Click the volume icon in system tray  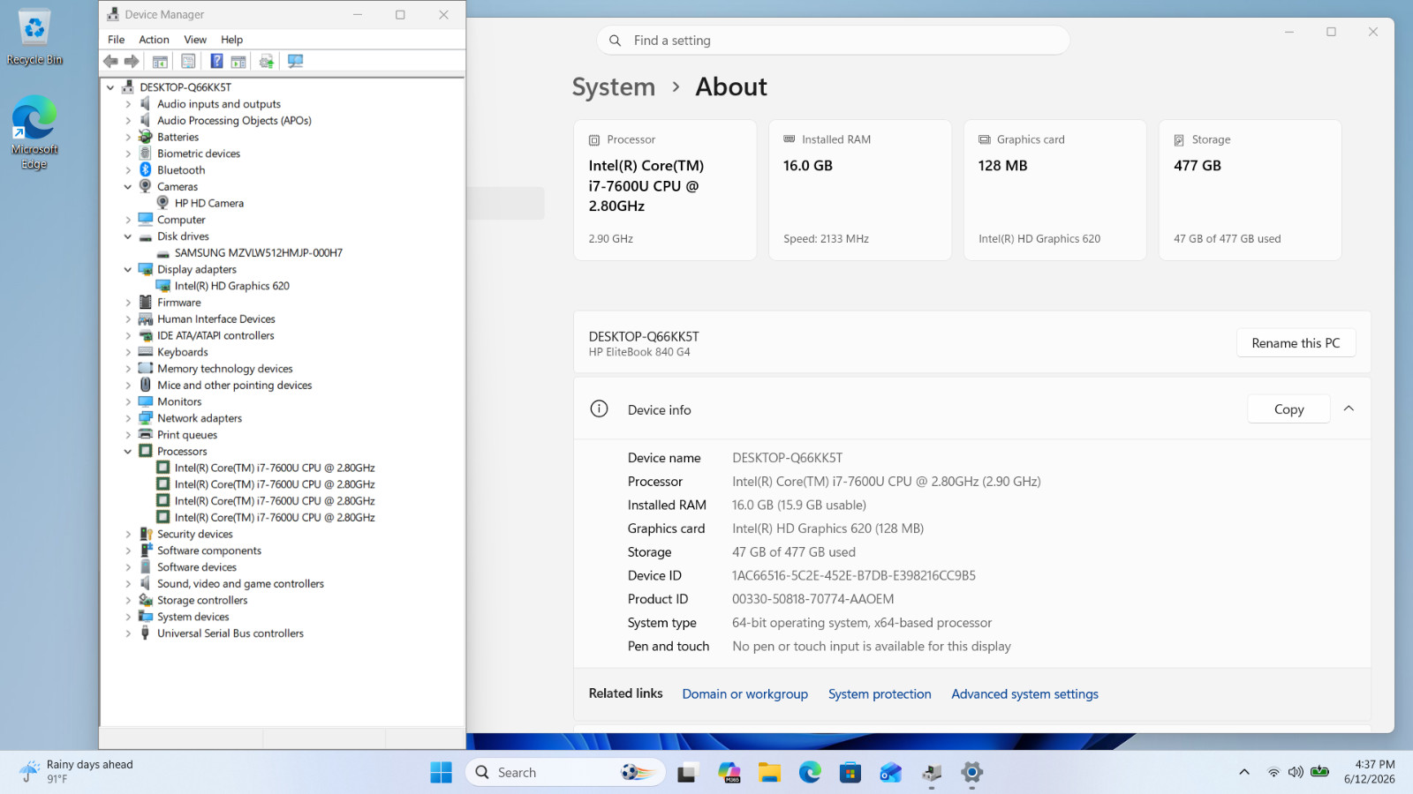[1296, 772]
